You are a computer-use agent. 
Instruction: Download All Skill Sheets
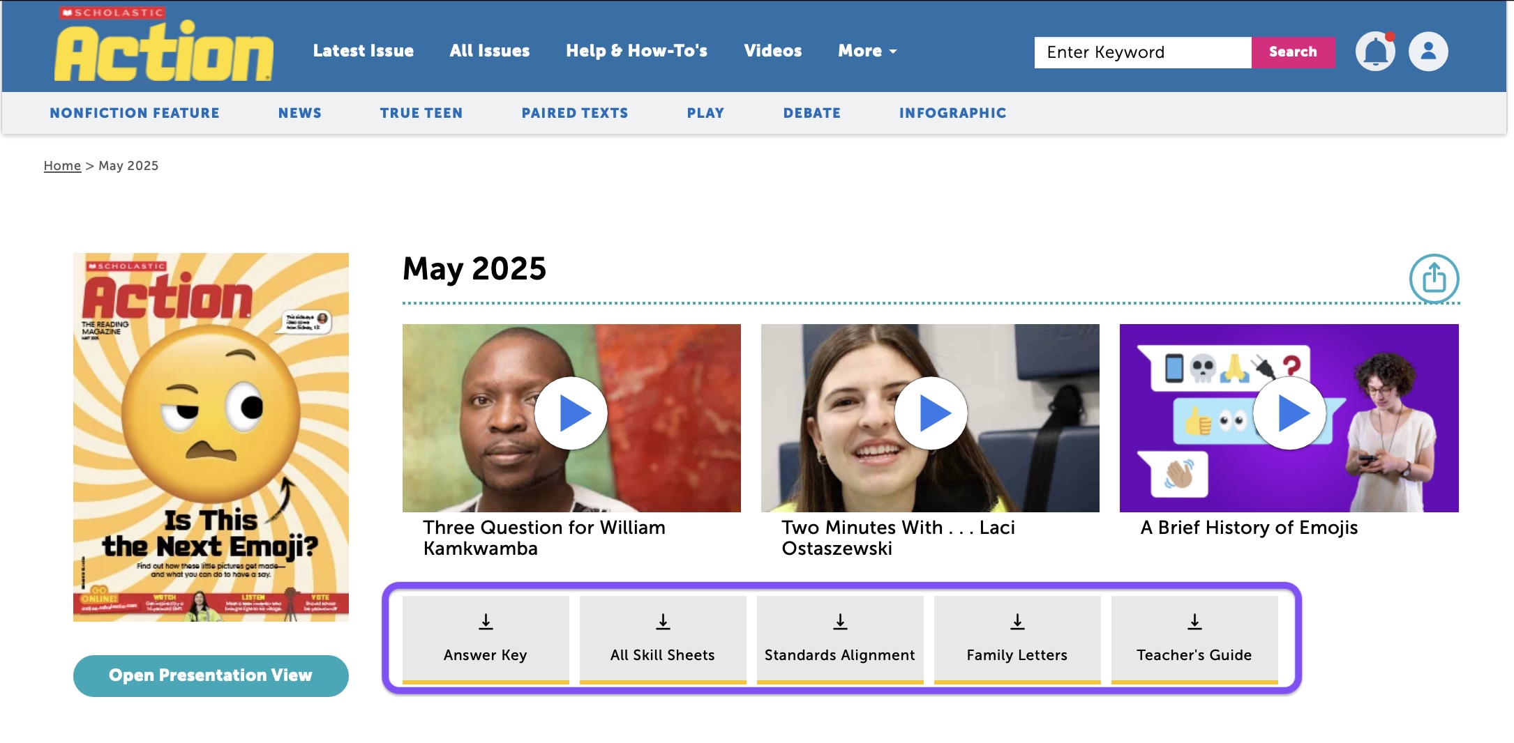point(663,639)
